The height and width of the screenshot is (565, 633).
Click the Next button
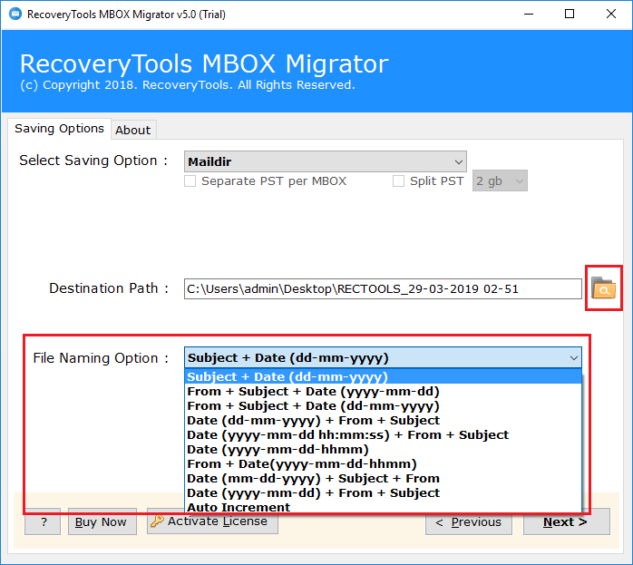pyautogui.click(x=567, y=521)
